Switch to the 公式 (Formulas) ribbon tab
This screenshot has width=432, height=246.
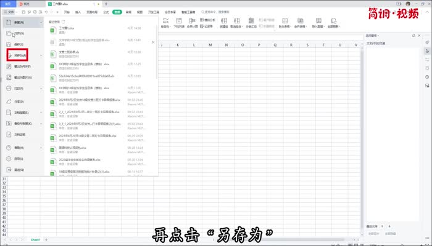(x=106, y=12)
